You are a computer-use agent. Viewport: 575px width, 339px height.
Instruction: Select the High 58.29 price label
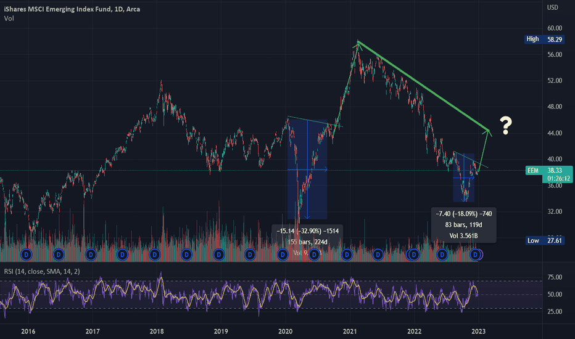(544, 39)
